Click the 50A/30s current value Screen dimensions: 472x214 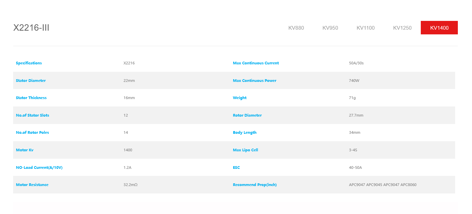tap(356, 63)
